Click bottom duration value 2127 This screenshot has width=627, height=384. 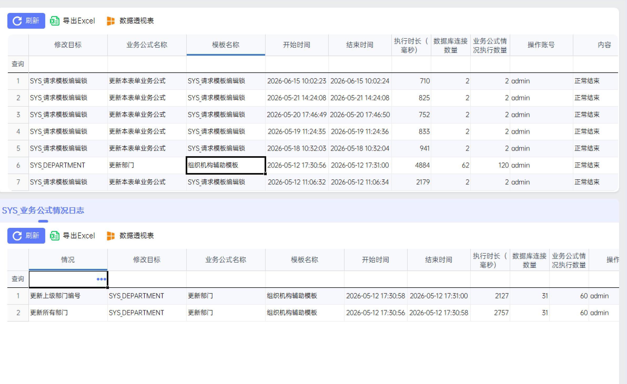point(490,296)
